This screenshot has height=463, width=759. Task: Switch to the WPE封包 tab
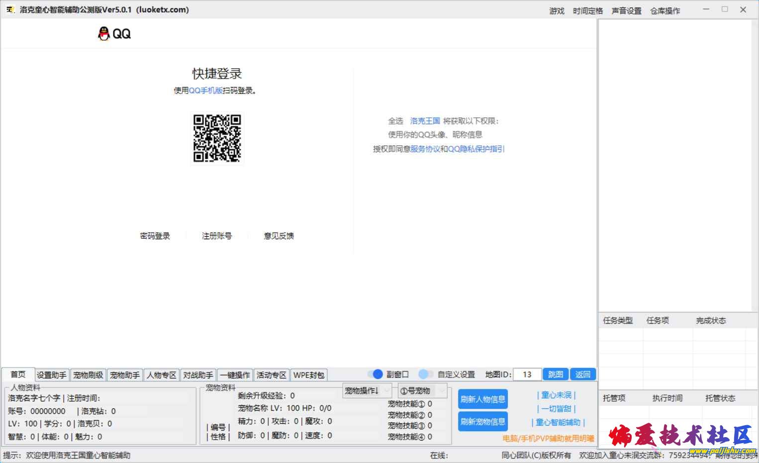[308, 375]
